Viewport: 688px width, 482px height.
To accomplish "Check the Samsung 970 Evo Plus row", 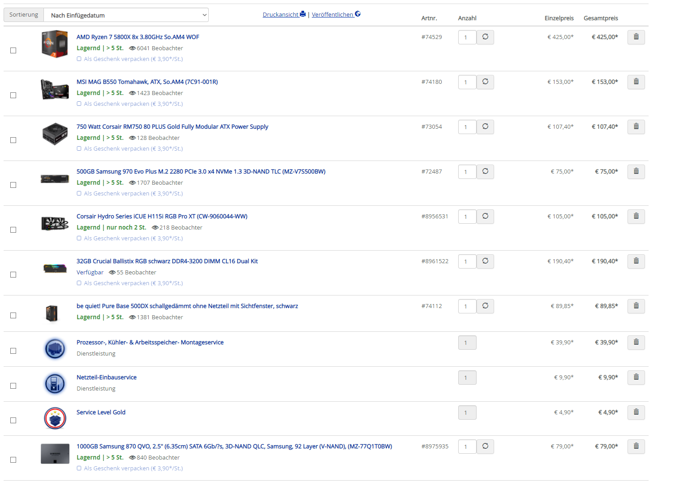I will [x=13, y=185].
